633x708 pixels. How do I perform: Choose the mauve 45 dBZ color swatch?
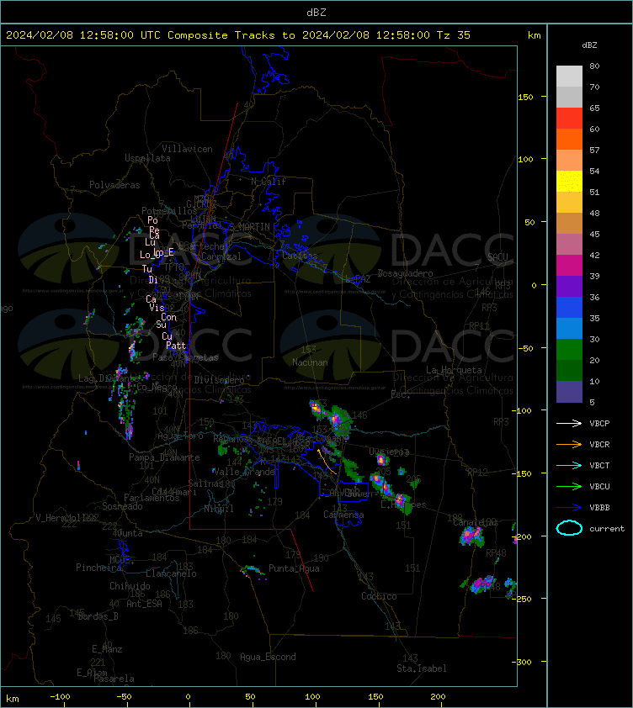[569, 245]
